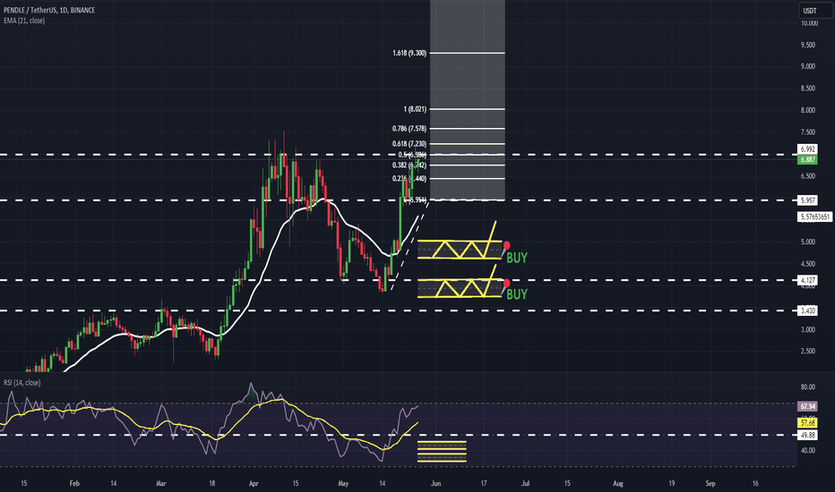
Task: Click the 7.500 price axis label
Action: (x=808, y=132)
